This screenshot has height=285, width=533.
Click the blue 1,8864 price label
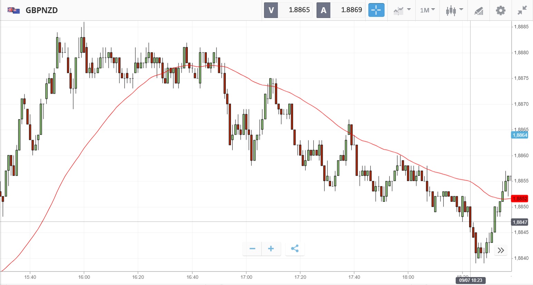(520, 135)
